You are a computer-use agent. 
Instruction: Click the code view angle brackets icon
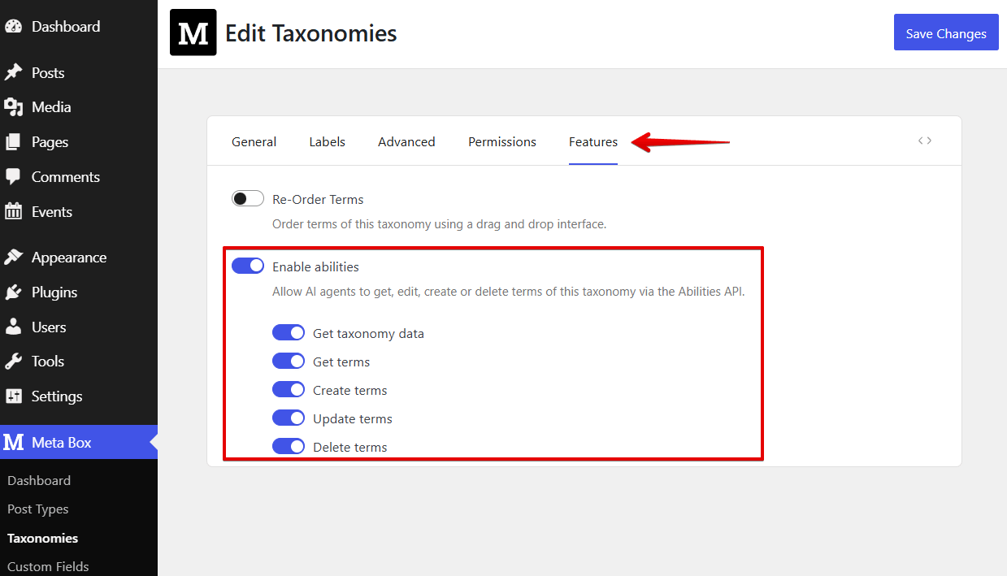click(x=925, y=141)
